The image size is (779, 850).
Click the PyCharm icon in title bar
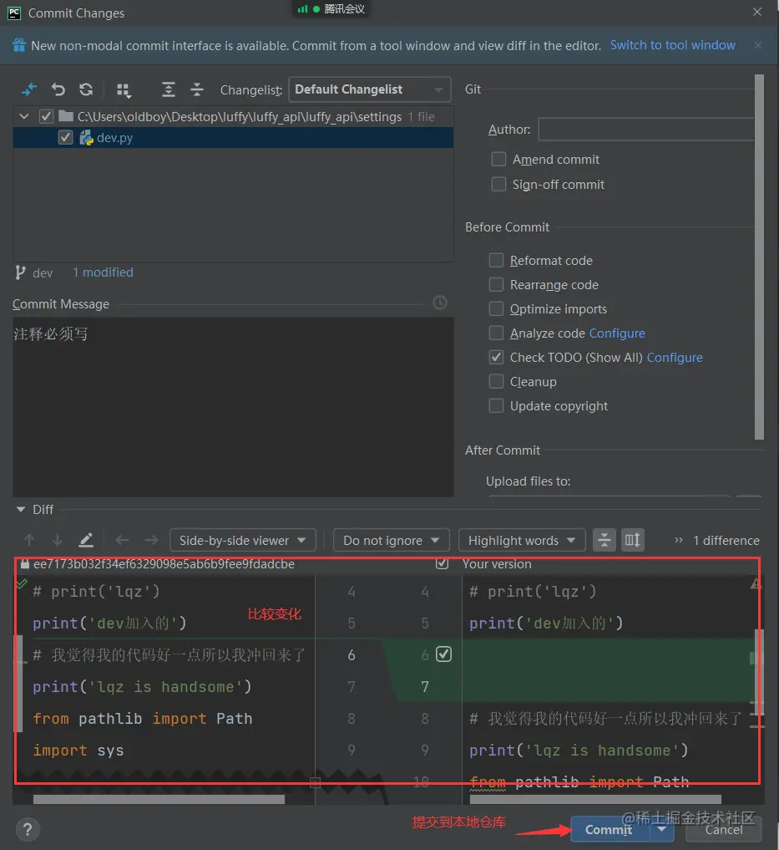point(14,13)
